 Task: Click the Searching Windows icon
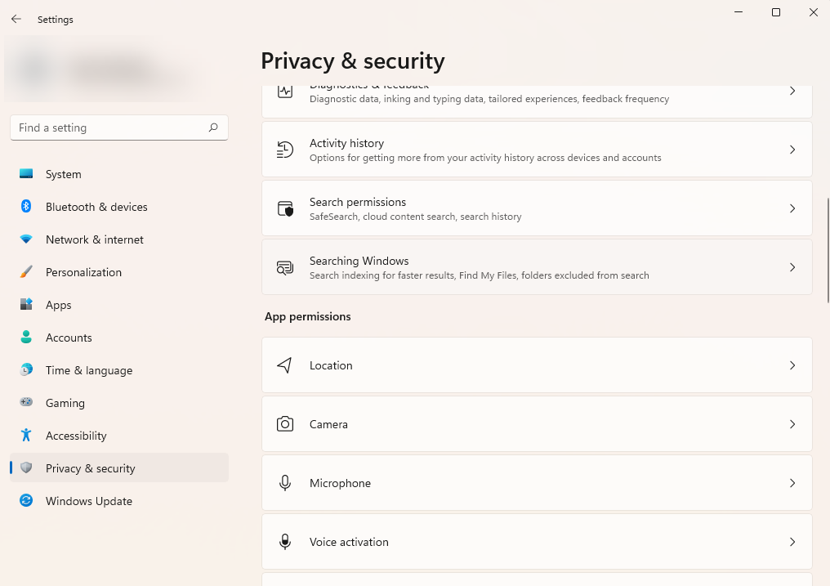(285, 267)
